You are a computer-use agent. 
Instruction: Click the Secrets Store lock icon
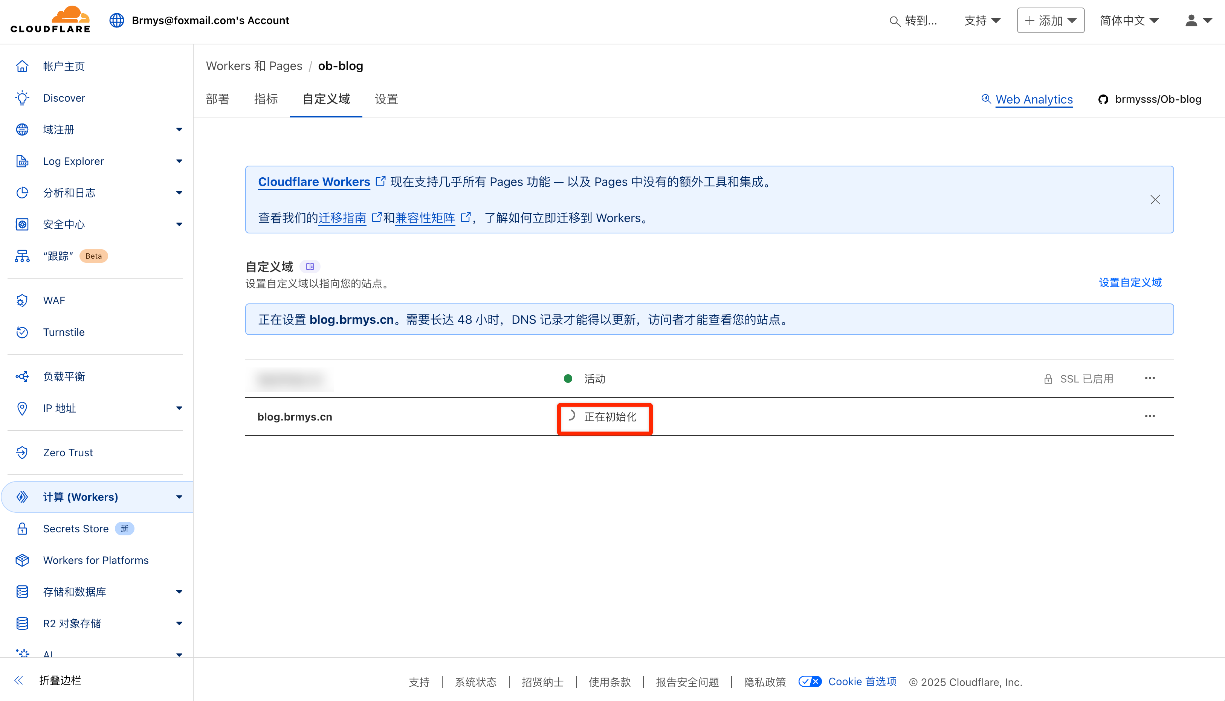point(22,529)
